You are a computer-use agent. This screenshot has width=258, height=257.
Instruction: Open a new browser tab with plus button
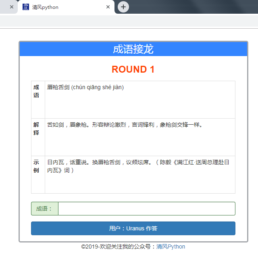123,7
